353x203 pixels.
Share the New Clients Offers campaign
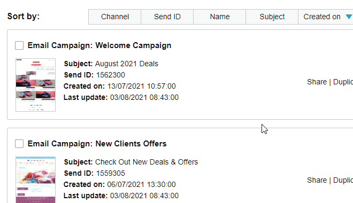pos(317,180)
